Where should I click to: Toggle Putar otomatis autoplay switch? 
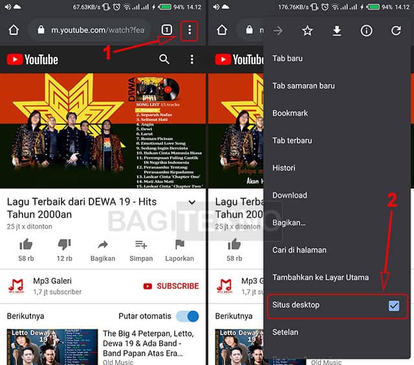[x=188, y=316]
